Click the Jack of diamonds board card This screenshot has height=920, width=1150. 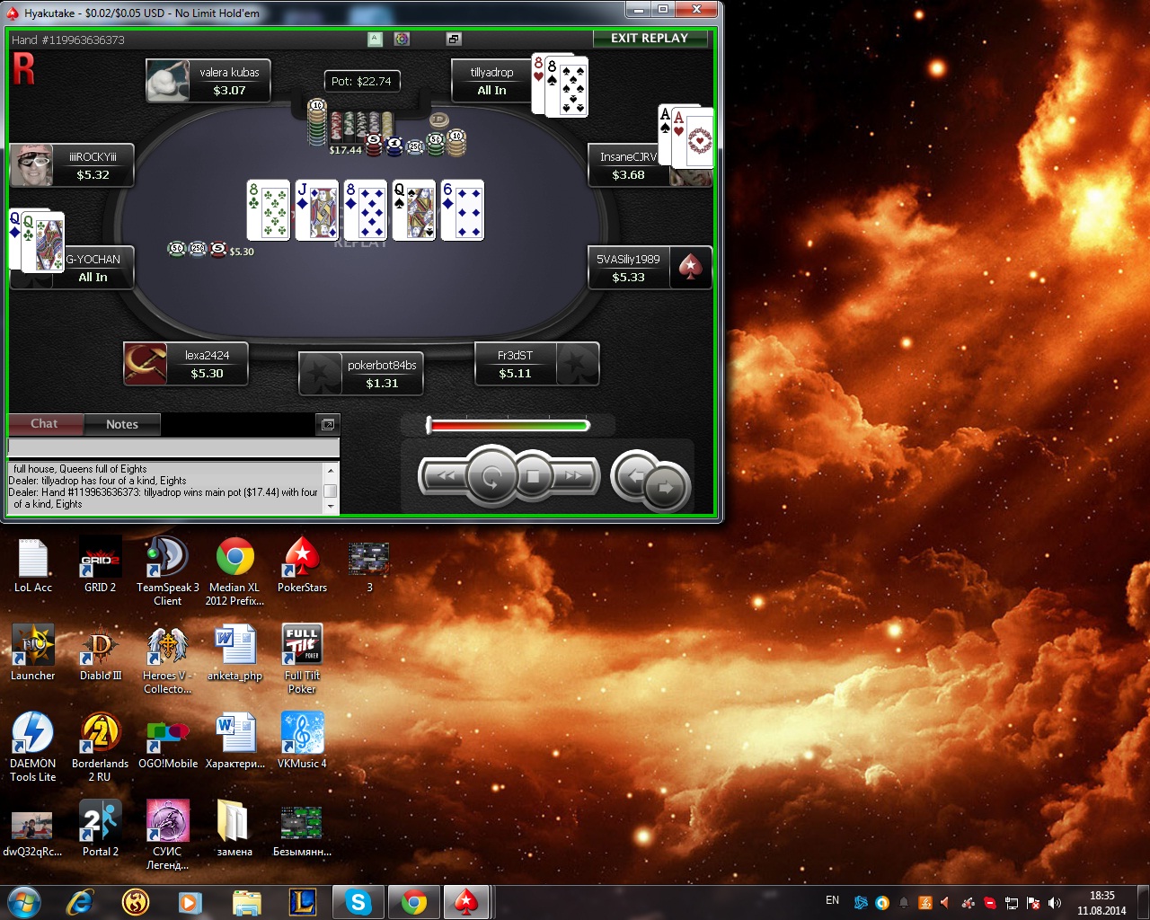coord(317,210)
